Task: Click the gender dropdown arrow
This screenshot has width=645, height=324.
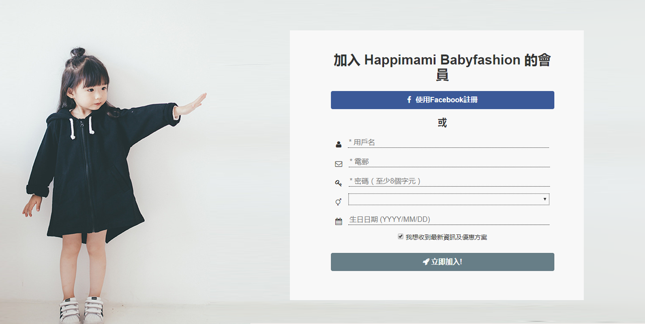Action: point(544,199)
